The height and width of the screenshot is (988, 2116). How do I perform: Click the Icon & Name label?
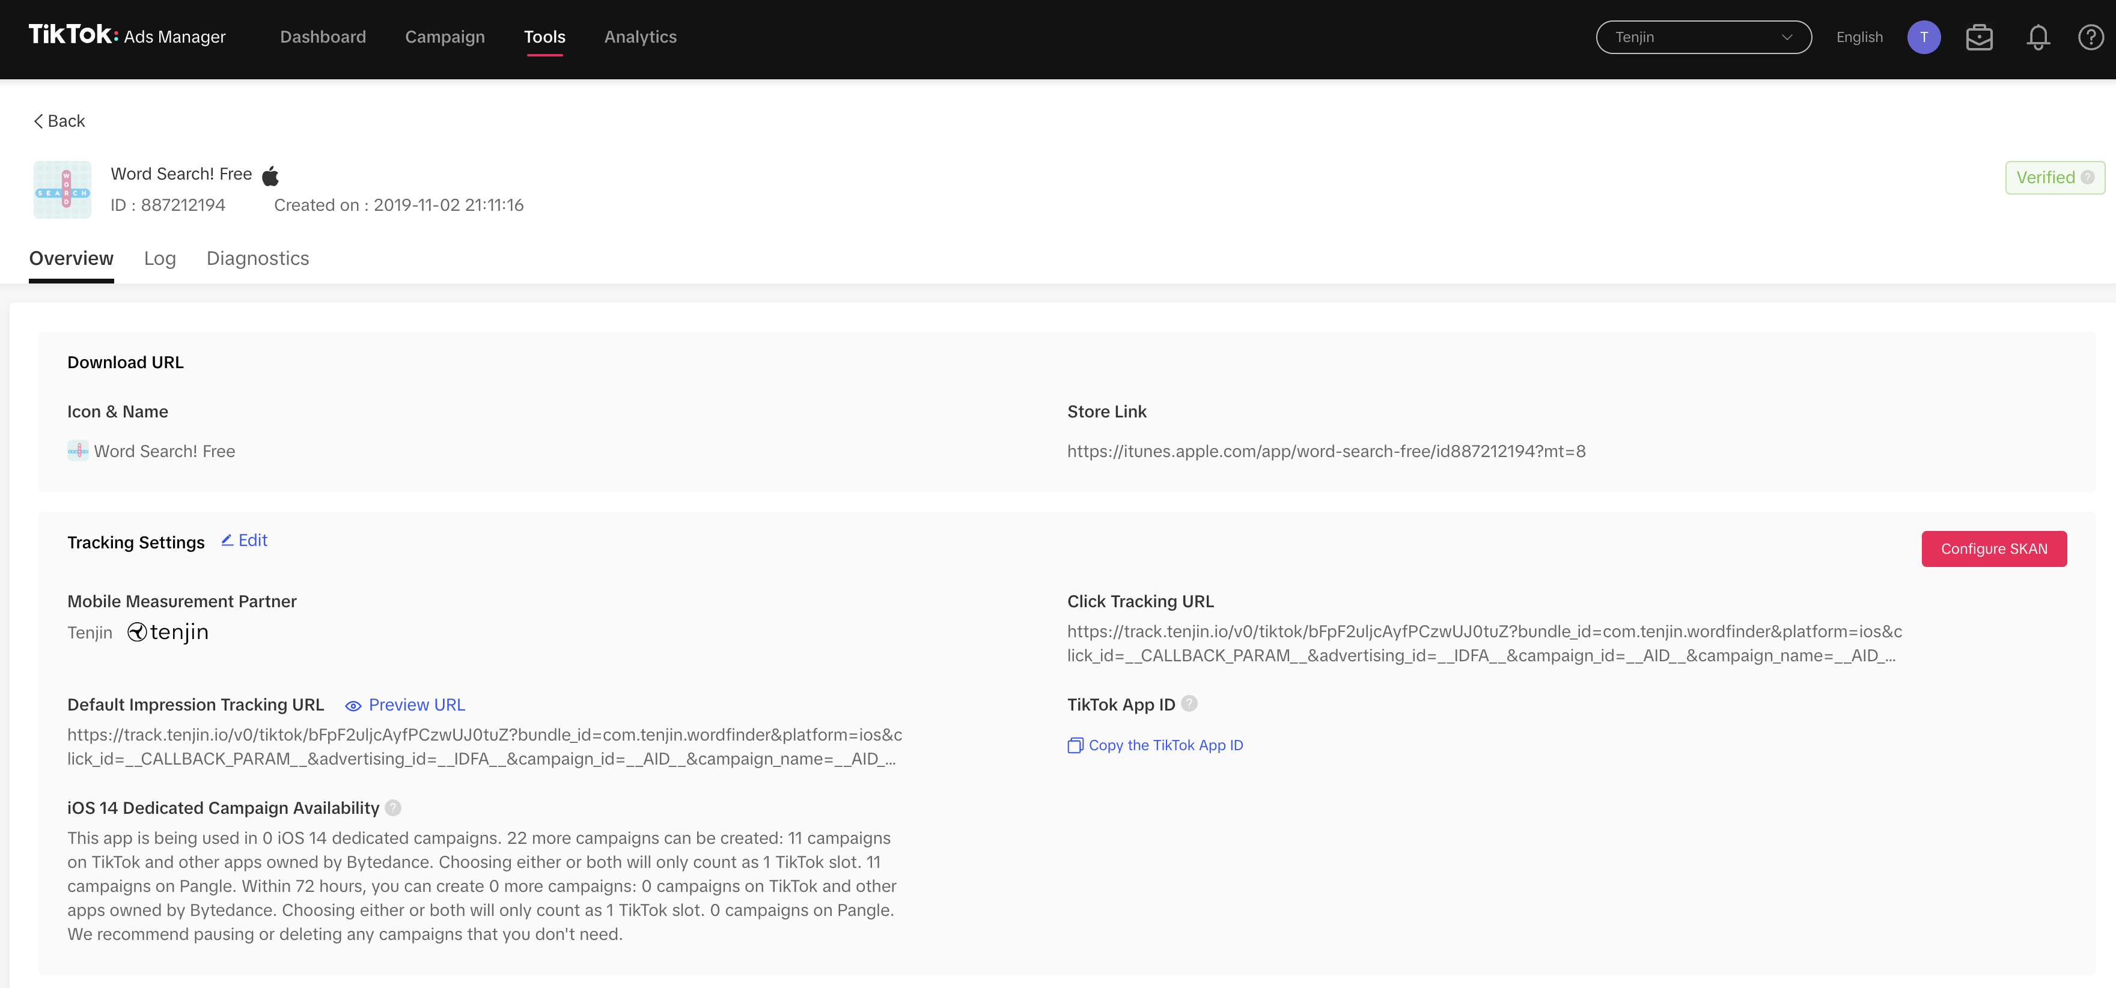click(x=117, y=411)
